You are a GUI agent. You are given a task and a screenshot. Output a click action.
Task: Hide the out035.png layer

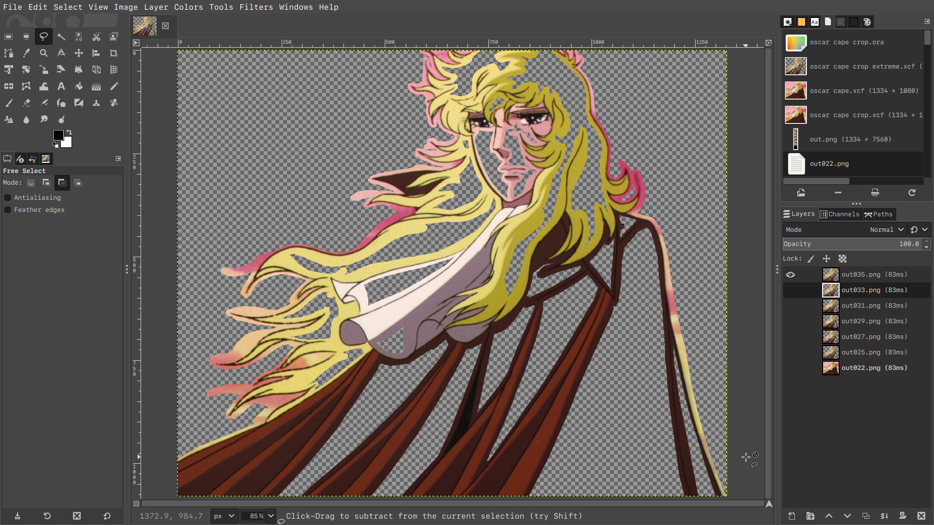(x=790, y=275)
